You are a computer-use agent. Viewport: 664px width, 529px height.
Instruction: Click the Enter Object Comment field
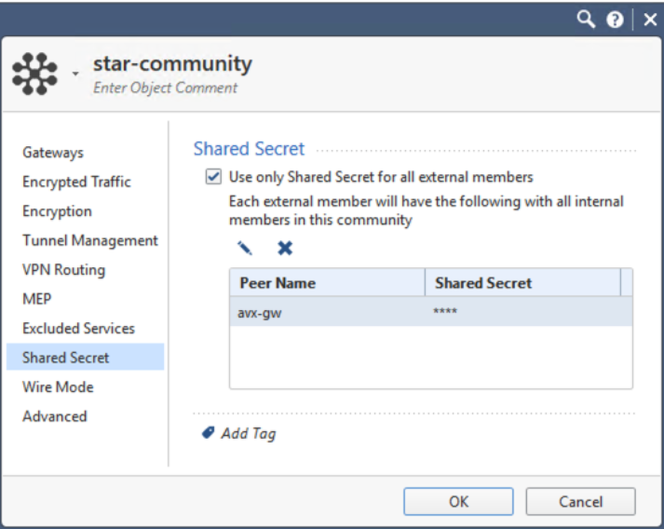[x=166, y=88]
